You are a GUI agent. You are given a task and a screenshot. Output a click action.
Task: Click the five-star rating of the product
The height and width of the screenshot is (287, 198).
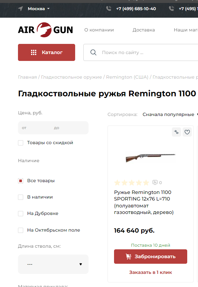point(132,182)
